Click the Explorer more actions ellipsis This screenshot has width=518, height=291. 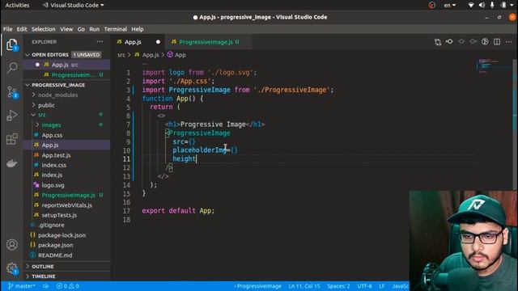coord(100,42)
